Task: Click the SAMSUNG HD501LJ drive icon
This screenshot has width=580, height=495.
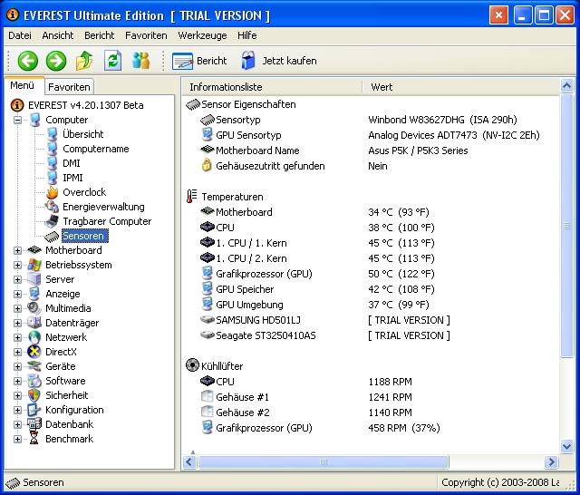Action: tap(208, 320)
